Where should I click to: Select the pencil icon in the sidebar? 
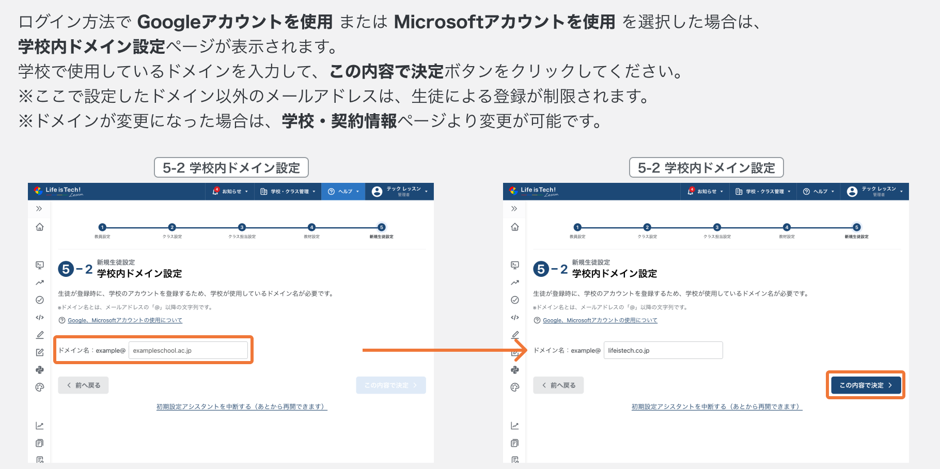39,335
